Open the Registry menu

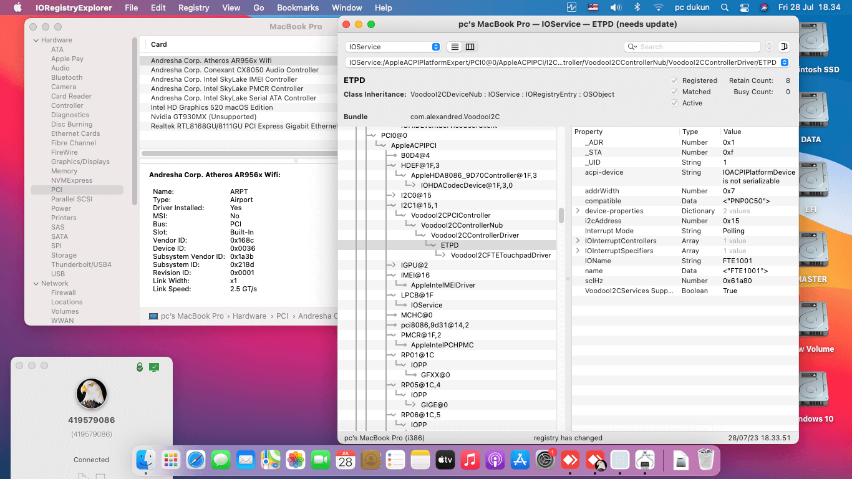click(x=194, y=7)
